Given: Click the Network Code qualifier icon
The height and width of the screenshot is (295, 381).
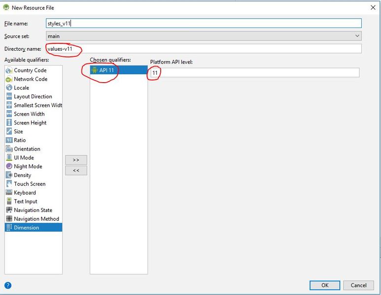Looking at the screenshot, I should tap(9, 79).
